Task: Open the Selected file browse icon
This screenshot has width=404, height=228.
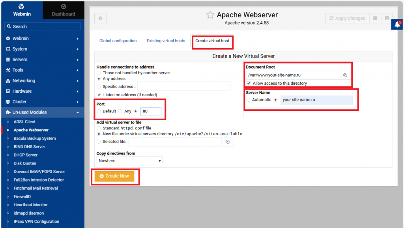Action: (x=228, y=142)
